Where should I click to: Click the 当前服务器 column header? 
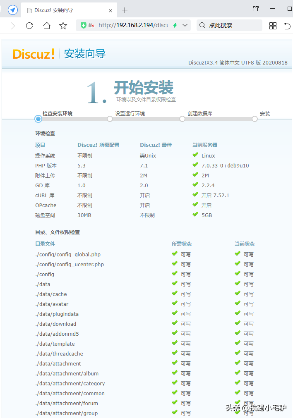(x=205, y=145)
